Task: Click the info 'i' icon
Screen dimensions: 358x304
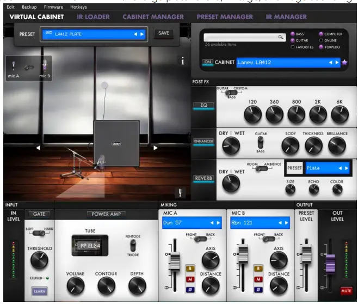Action: point(182,62)
